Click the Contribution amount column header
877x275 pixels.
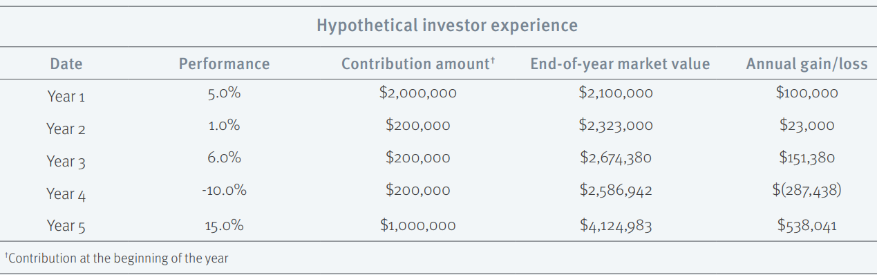pos(418,64)
